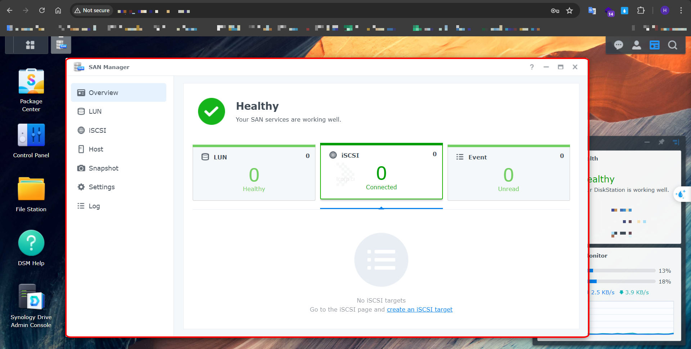Screen dimensions: 691x349
Task: Click the create an iSCSI target link
Action: coord(419,309)
